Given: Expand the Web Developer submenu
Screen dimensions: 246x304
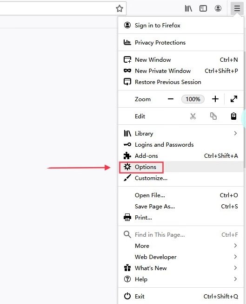Looking at the screenshot, I should point(181,257).
